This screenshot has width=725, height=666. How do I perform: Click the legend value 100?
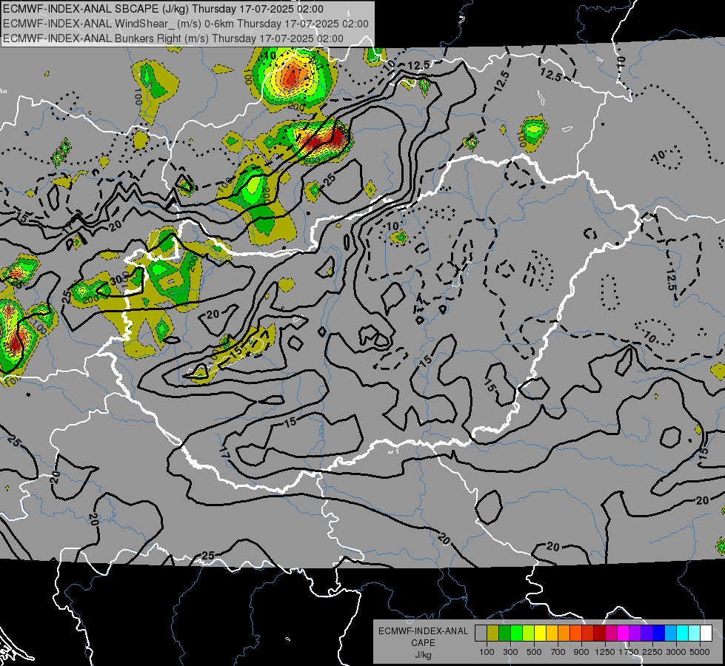pos(487,652)
